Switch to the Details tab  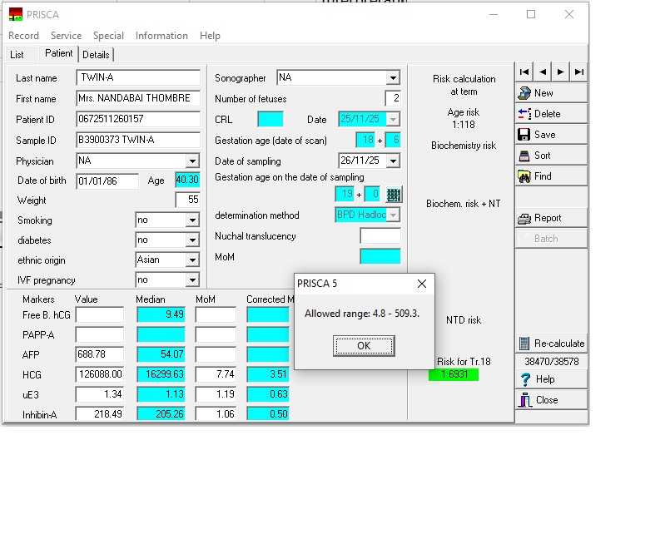click(96, 55)
